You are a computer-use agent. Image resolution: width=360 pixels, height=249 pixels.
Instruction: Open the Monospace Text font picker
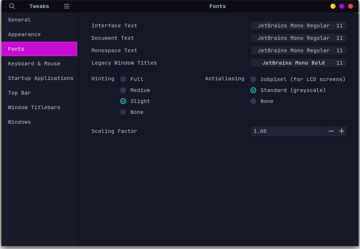point(298,50)
